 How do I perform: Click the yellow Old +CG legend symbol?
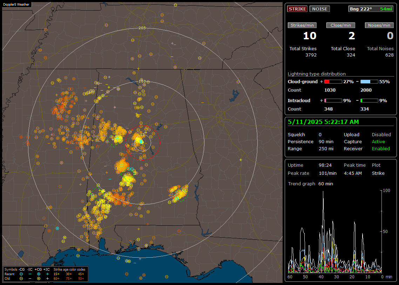pyautogui.click(x=39, y=279)
